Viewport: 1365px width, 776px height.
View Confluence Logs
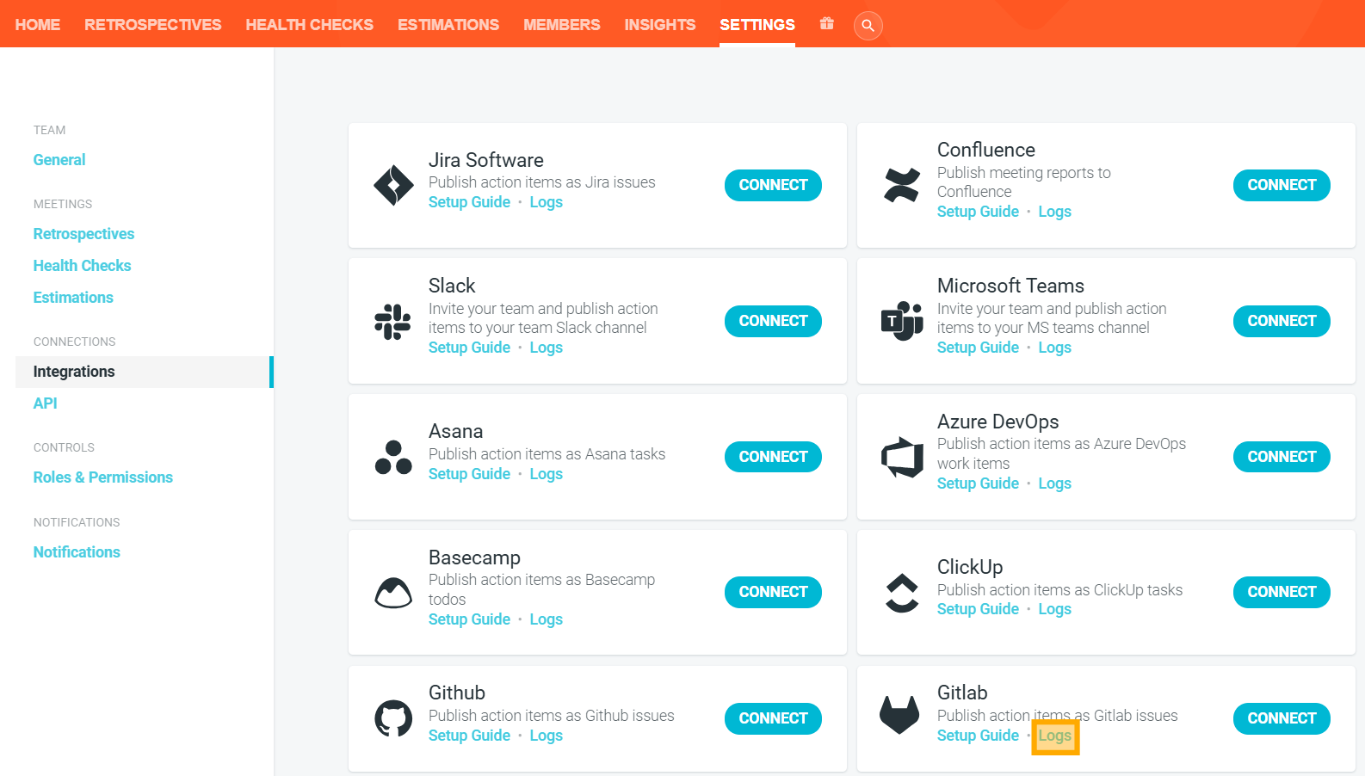[1054, 212]
